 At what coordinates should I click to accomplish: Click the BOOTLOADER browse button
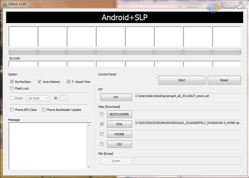click(x=120, y=114)
